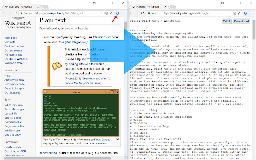Screen dimensions: 256x160
Task: Open zoom icon in left address bar
Action: pyautogui.click(x=101, y=13)
